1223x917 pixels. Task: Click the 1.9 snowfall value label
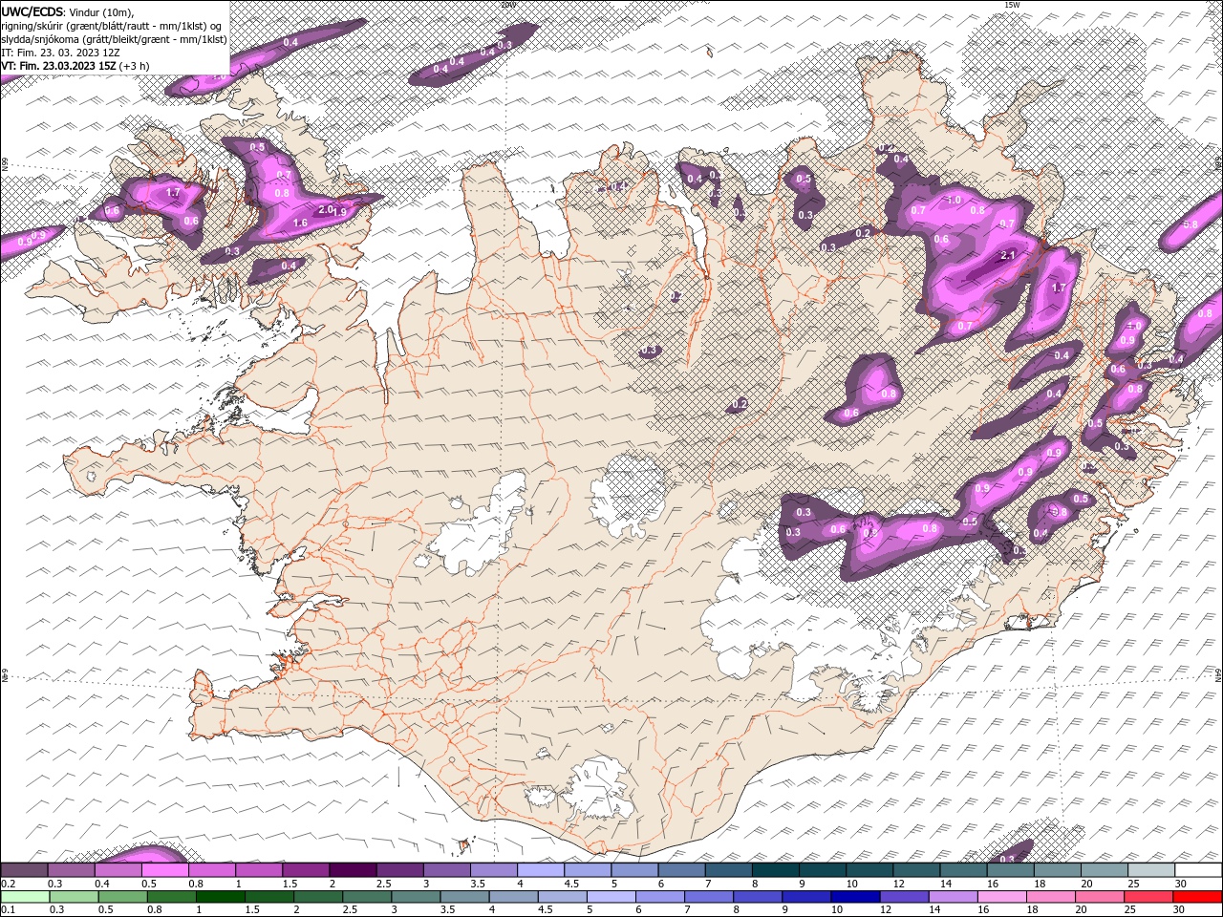point(340,212)
